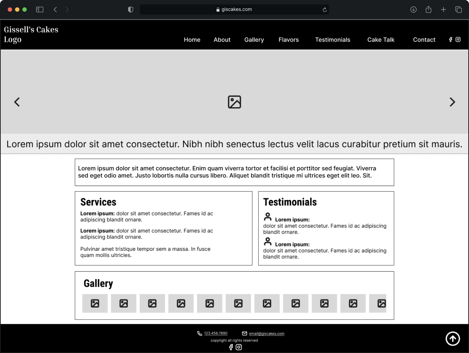Click the Facebook icon in the footer
Image resolution: width=469 pixels, height=353 pixels.
pyautogui.click(x=231, y=347)
